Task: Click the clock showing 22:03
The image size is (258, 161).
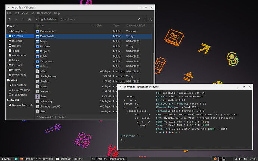Action: 253,159
